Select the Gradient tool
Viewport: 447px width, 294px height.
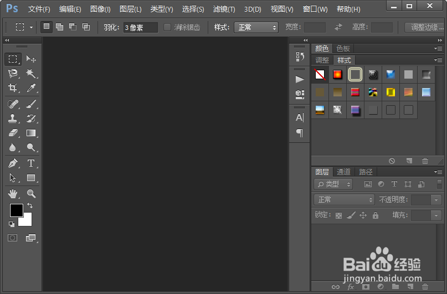click(31, 133)
